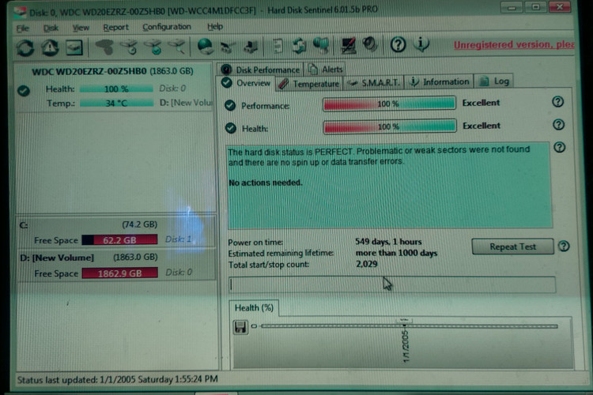Viewport: 593px width, 395px height.
Task: Click the speaker sound toolbar icon
Action: (370, 44)
